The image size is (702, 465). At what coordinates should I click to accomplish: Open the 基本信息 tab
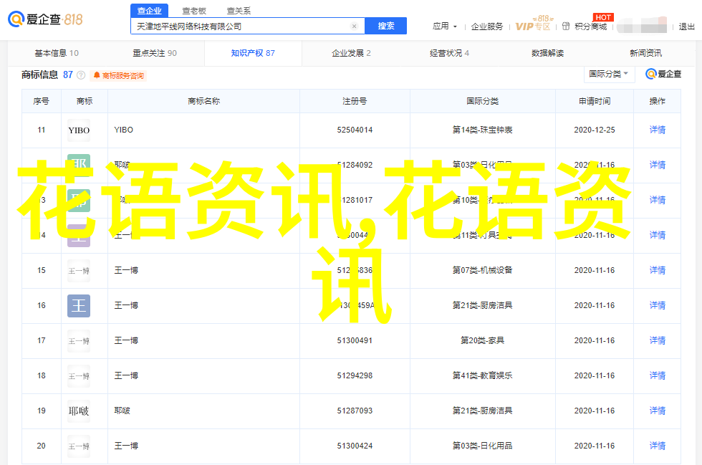coord(56,53)
